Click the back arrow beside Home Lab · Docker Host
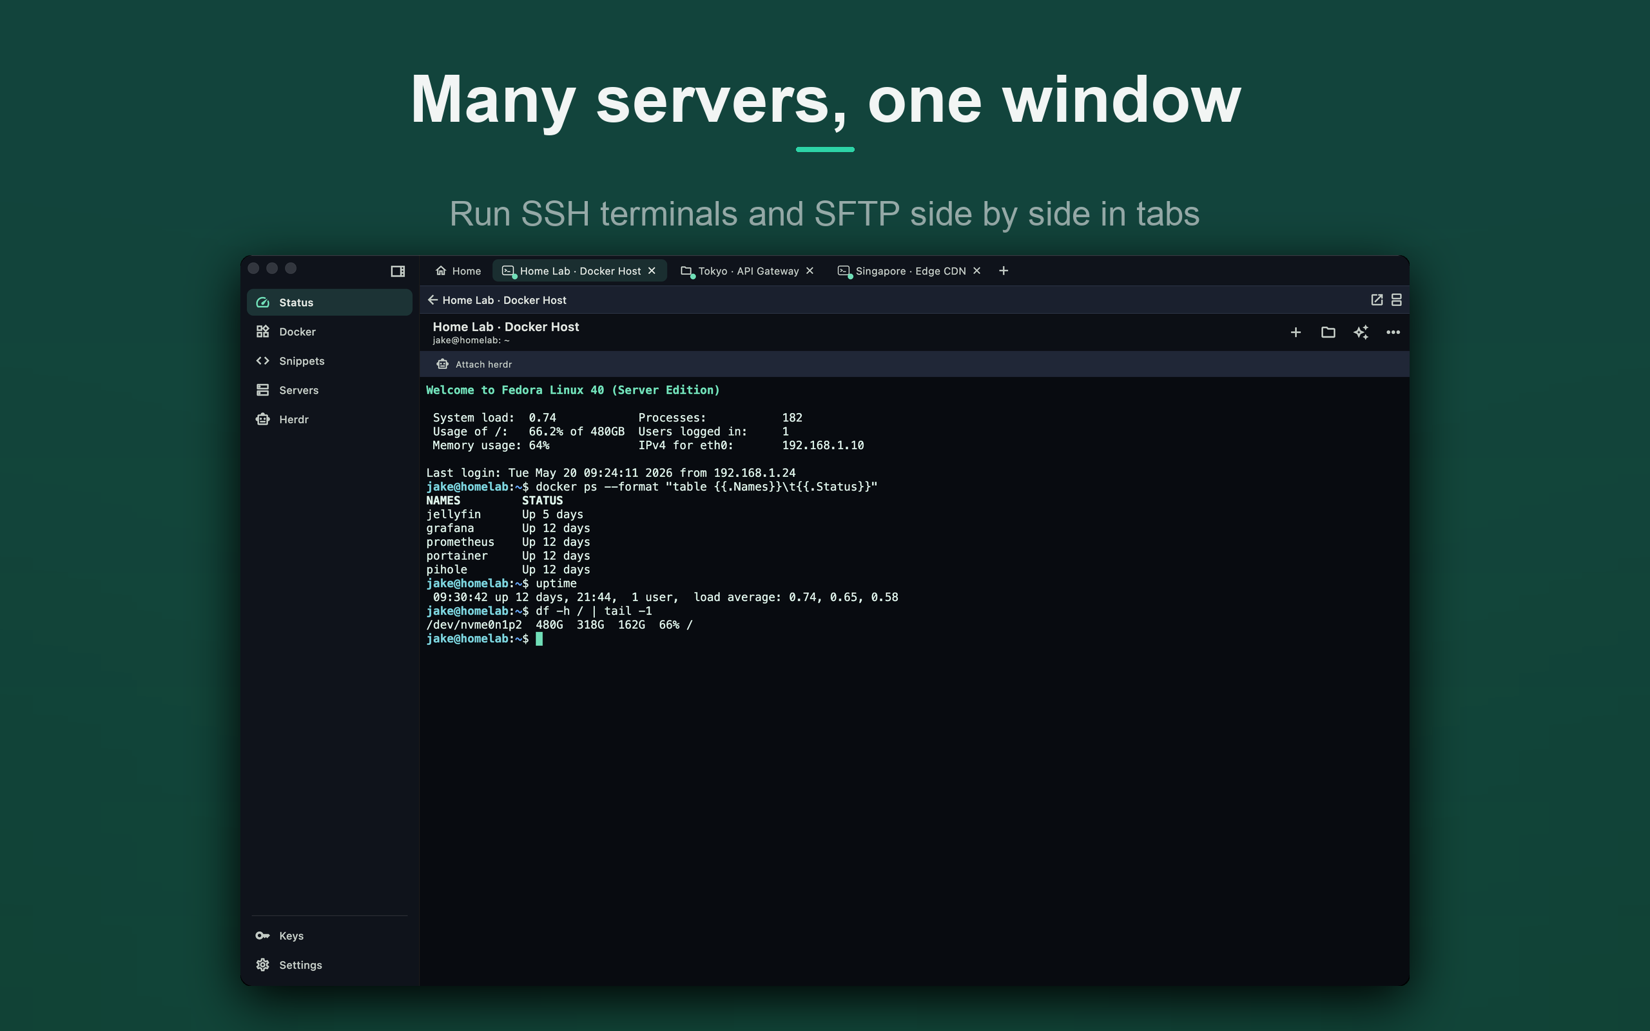The width and height of the screenshot is (1650, 1031). pyautogui.click(x=432, y=300)
